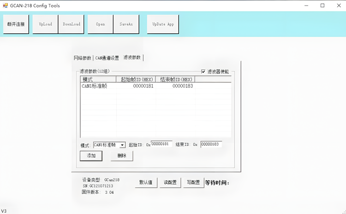346x214 pixels.
Task: Click the 添加 add button
Action: click(91, 156)
